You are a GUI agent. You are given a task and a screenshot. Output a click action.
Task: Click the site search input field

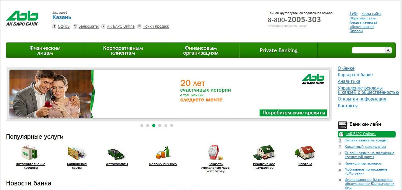[x=368, y=50]
